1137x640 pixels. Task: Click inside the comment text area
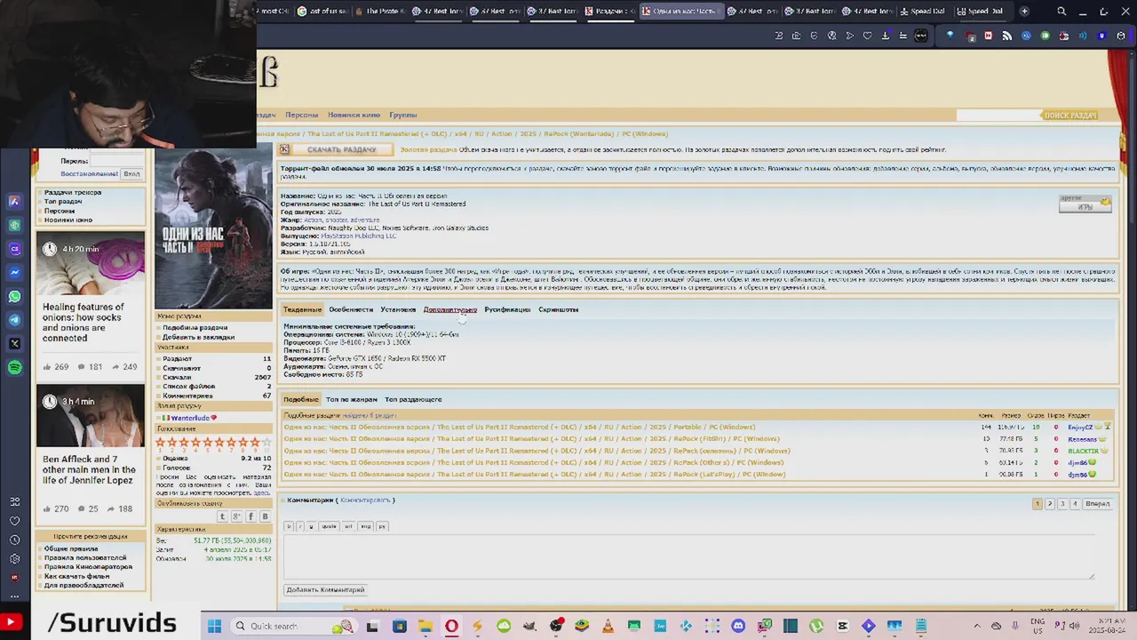(x=689, y=557)
